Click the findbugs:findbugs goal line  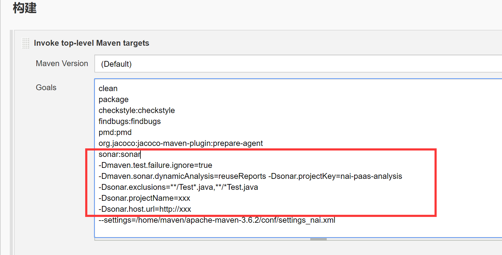(x=129, y=121)
